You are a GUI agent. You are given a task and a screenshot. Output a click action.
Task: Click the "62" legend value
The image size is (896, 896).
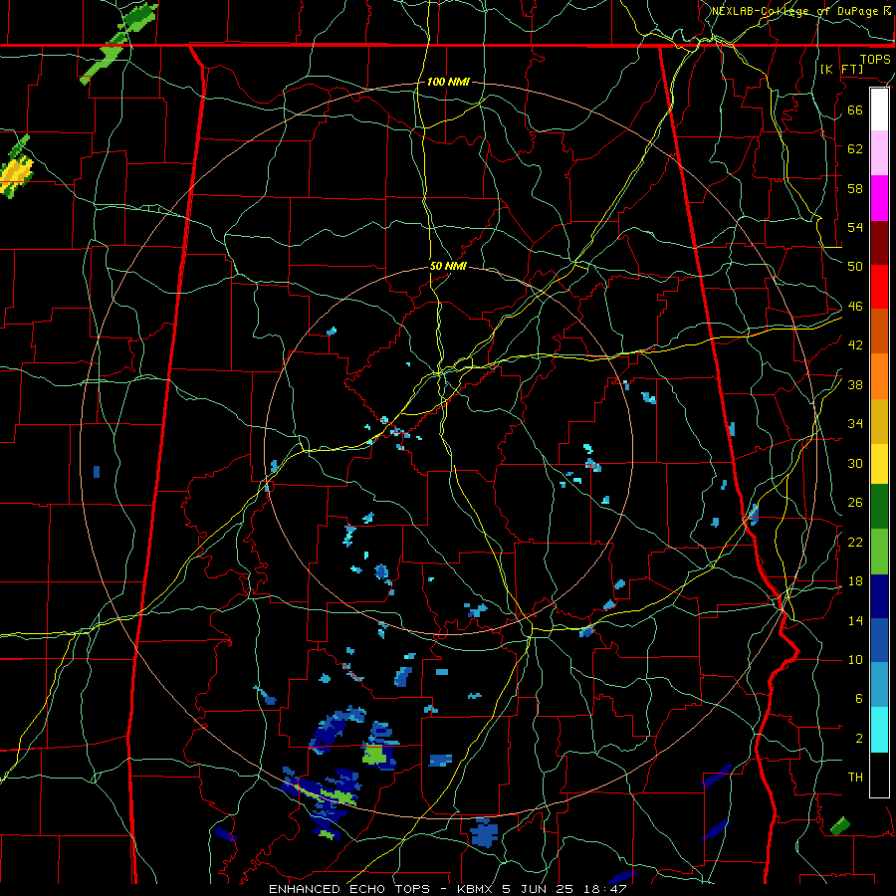tap(855, 148)
